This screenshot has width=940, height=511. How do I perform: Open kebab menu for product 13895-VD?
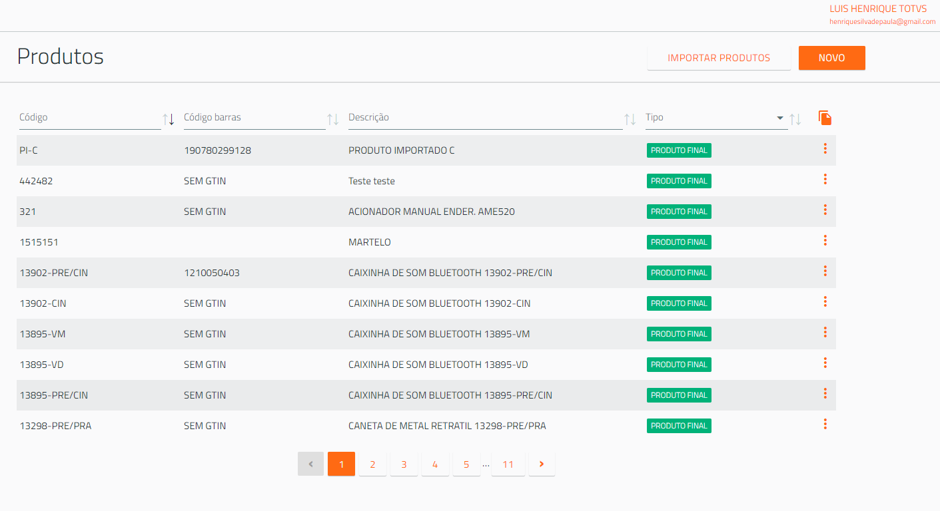coord(825,363)
